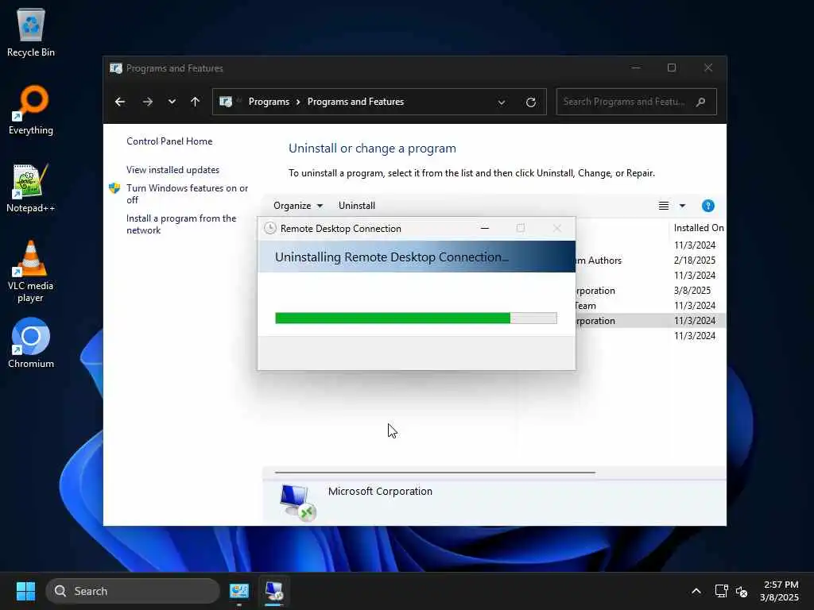This screenshot has width=814, height=610.
Task: Go up one folder level
Action: (196, 102)
